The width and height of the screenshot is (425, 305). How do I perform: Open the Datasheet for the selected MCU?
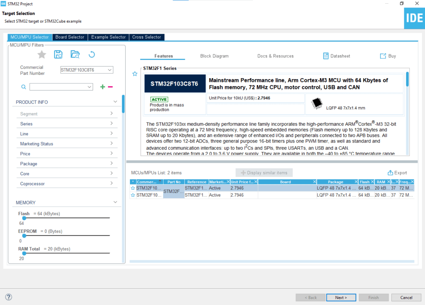pyautogui.click(x=337, y=56)
